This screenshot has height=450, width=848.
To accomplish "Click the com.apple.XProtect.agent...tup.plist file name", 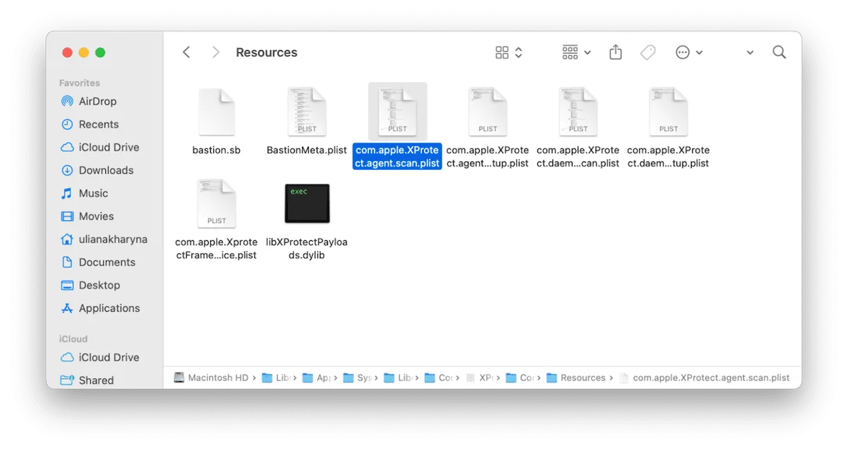I will pos(487,157).
